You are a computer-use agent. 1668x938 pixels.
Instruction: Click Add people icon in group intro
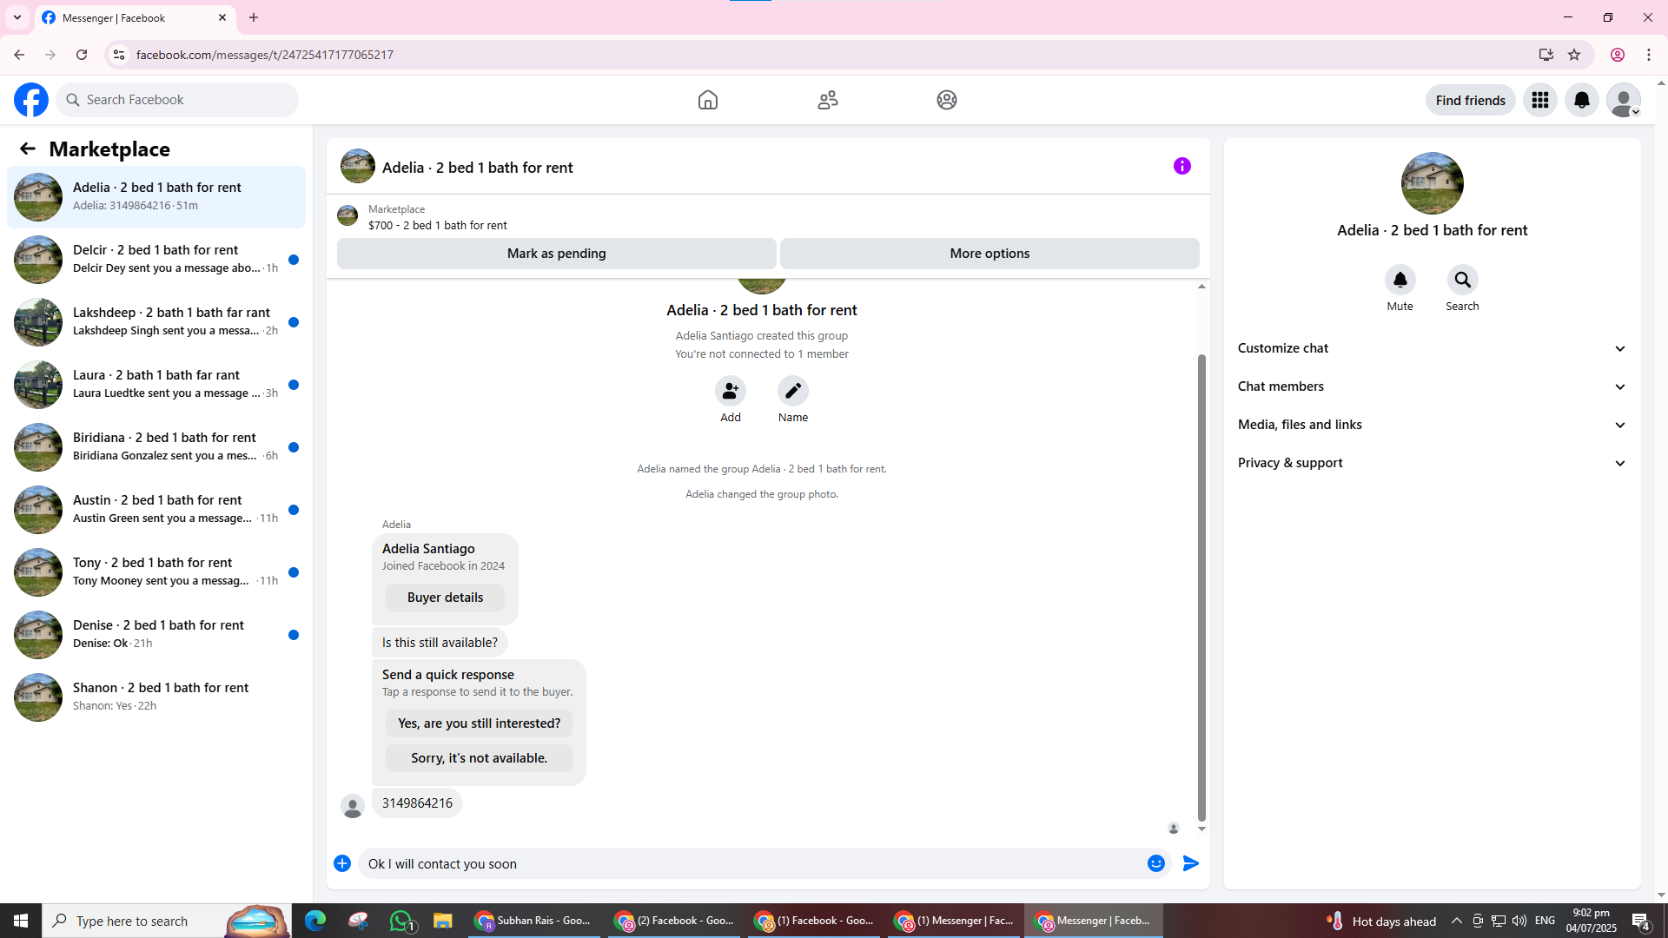[x=730, y=391]
